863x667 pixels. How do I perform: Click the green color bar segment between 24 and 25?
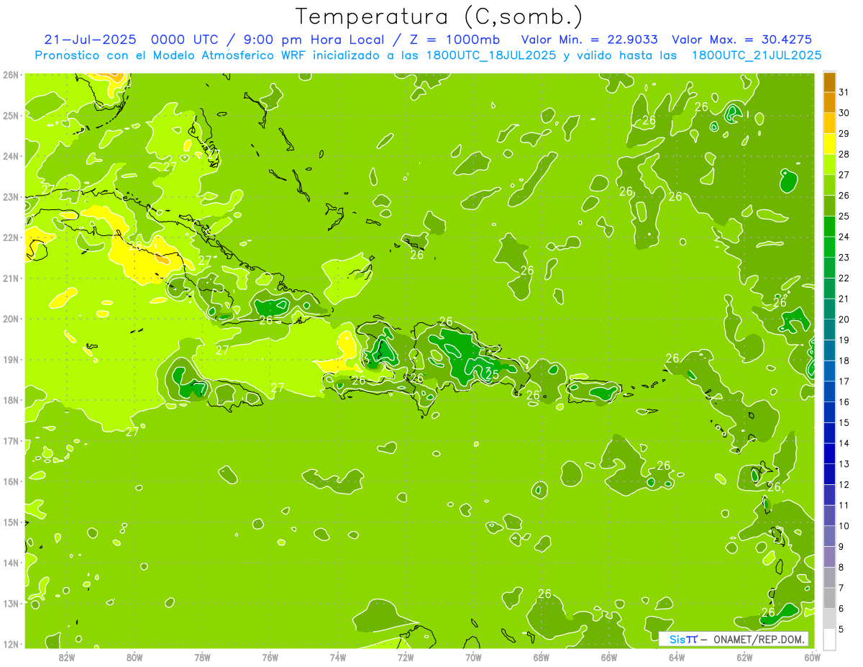point(829,227)
